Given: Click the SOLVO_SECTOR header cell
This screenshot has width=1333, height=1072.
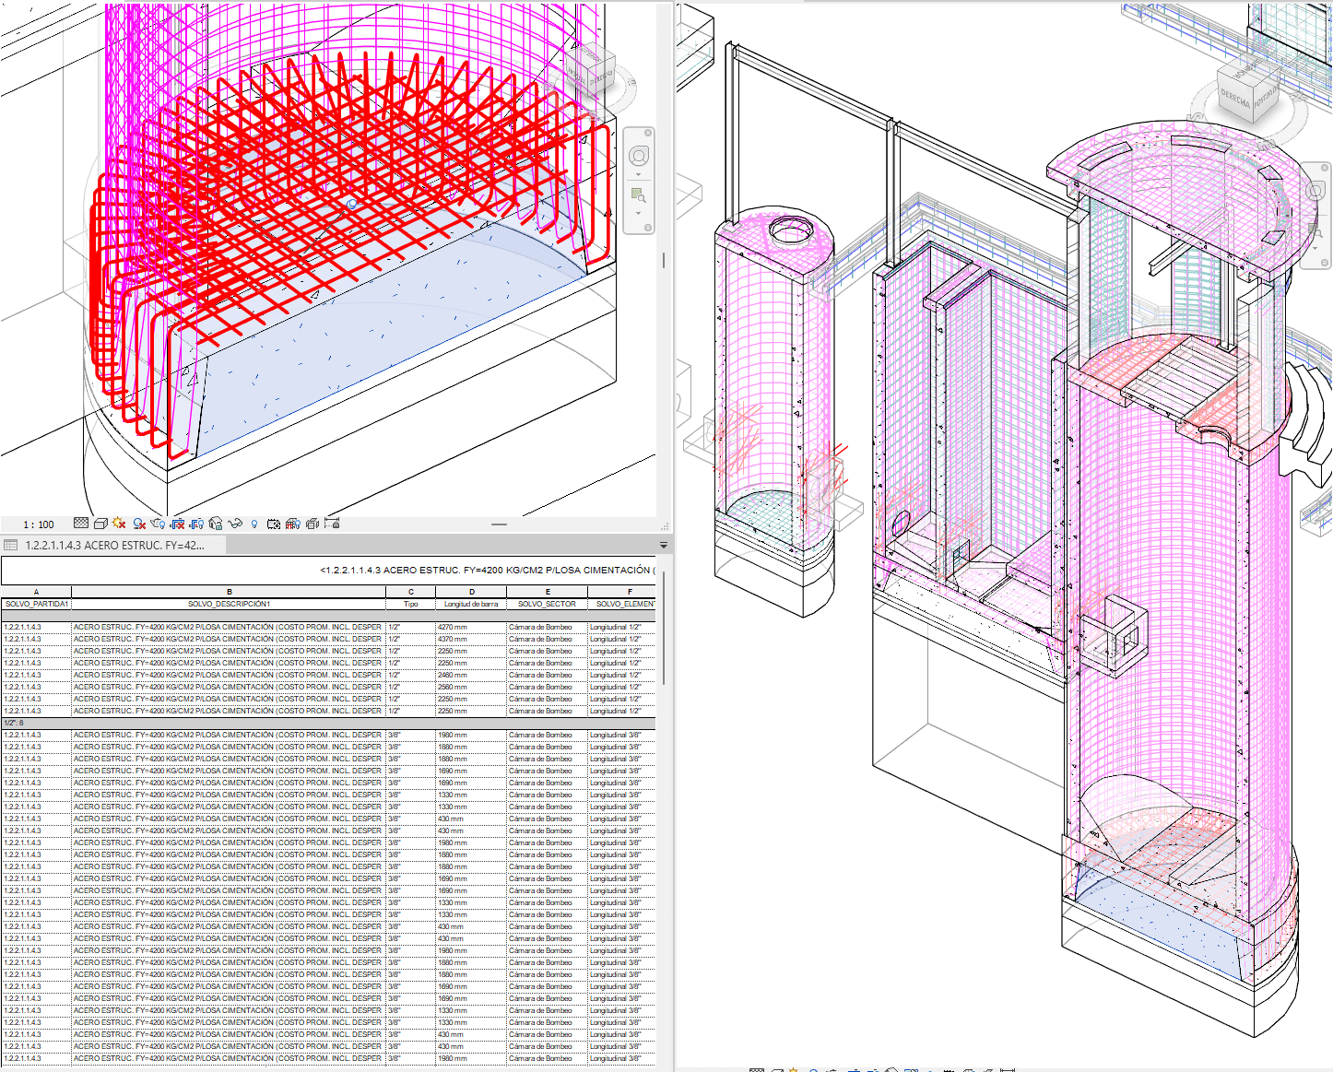Looking at the screenshot, I should tap(548, 604).
